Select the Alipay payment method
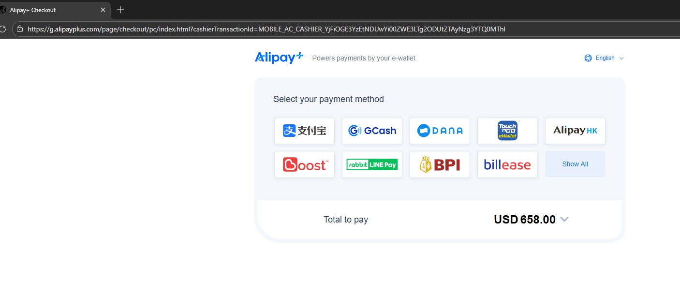Image resolution: width=680 pixels, height=297 pixels. click(x=304, y=131)
